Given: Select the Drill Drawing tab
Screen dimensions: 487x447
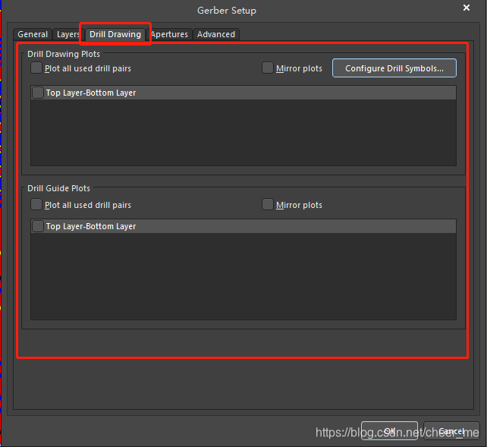Looking at the screenshot, I should click(x=115, y=34).
